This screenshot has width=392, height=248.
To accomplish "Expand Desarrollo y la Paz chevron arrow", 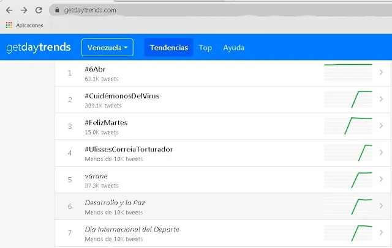I will (x=381, y=206).
